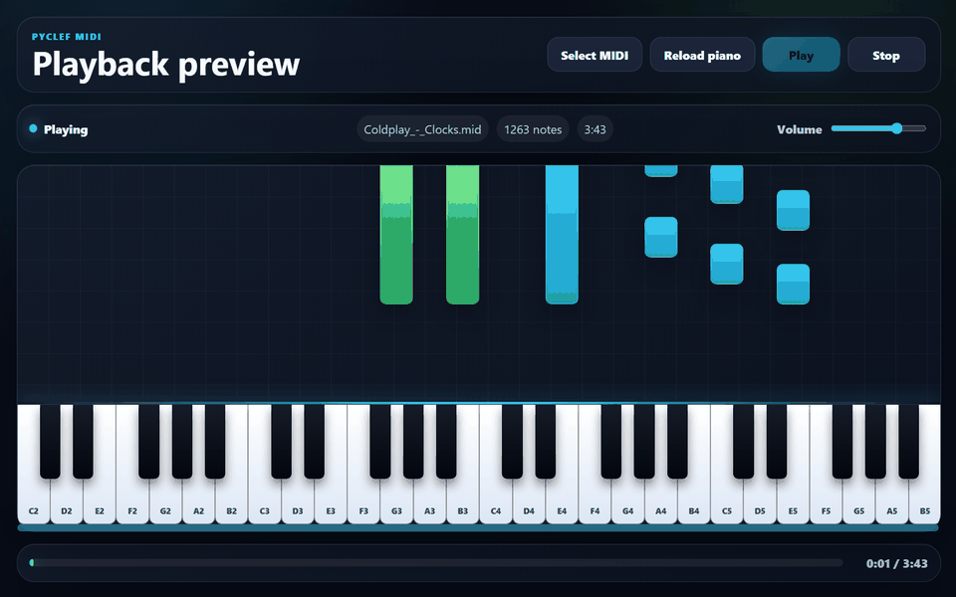Play the black key between F2 and G2
Screen dimensions: 956x597
(148, 442)
